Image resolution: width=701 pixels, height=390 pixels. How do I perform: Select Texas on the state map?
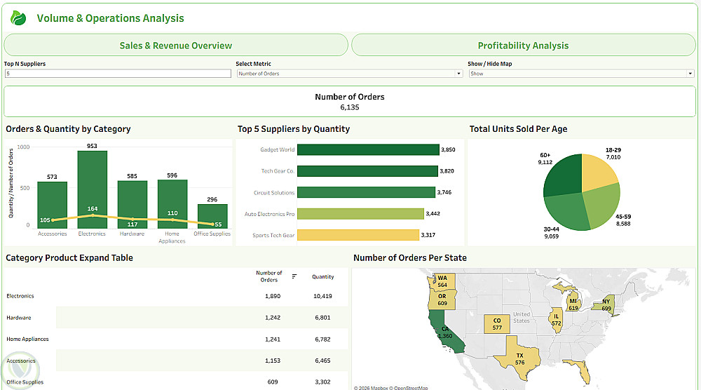519,359
